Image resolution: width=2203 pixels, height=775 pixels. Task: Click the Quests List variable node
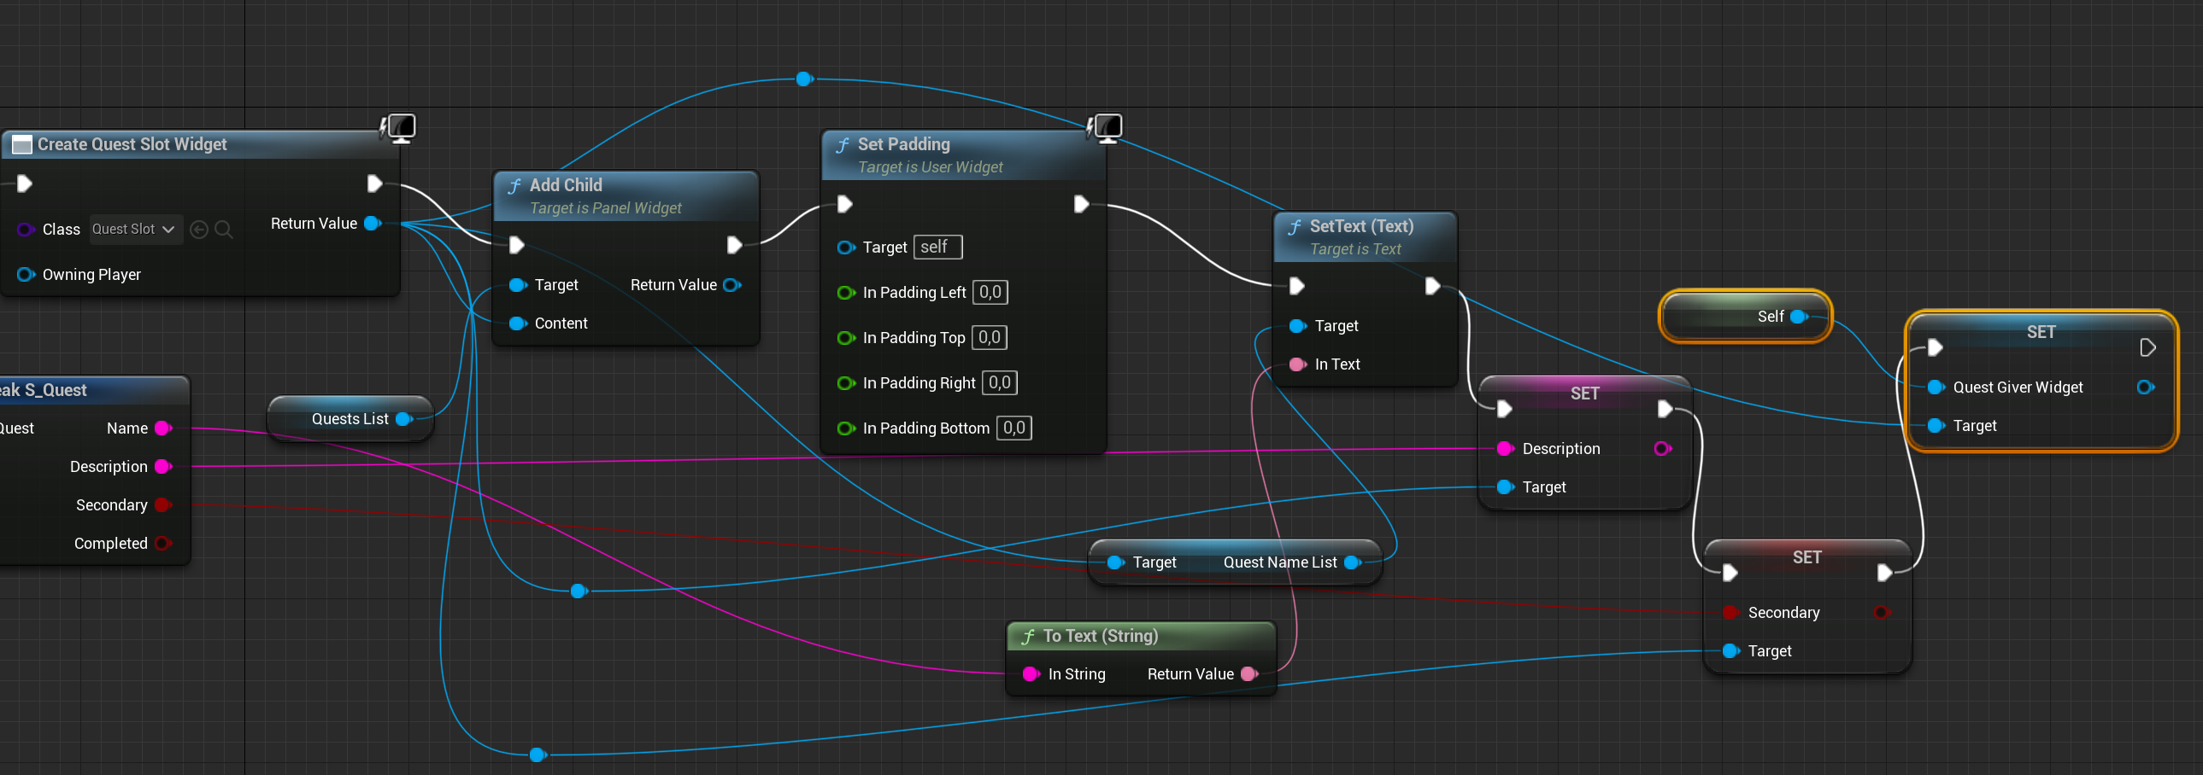pos(350,419)
